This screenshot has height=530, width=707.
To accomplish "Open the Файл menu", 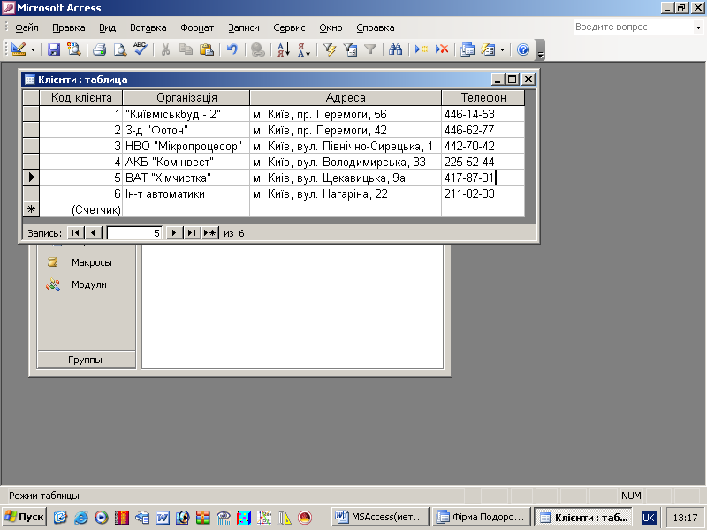I will point(27,27).
